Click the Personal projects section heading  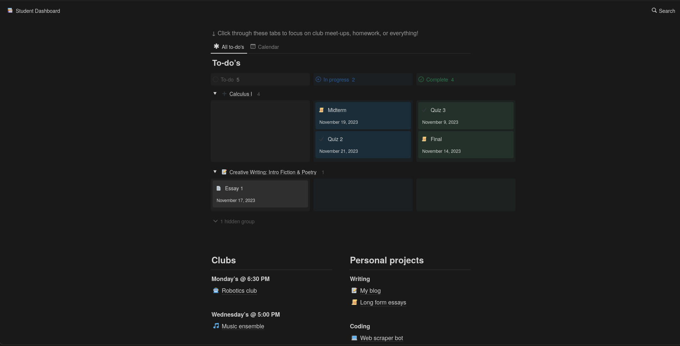click(387, 260)
